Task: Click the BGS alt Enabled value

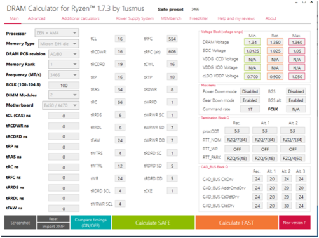Action: [296, 100]
